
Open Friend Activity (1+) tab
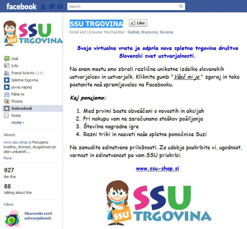[27, 73]
